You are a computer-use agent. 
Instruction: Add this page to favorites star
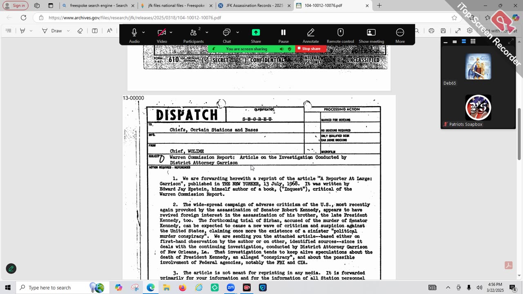point(454,18)
